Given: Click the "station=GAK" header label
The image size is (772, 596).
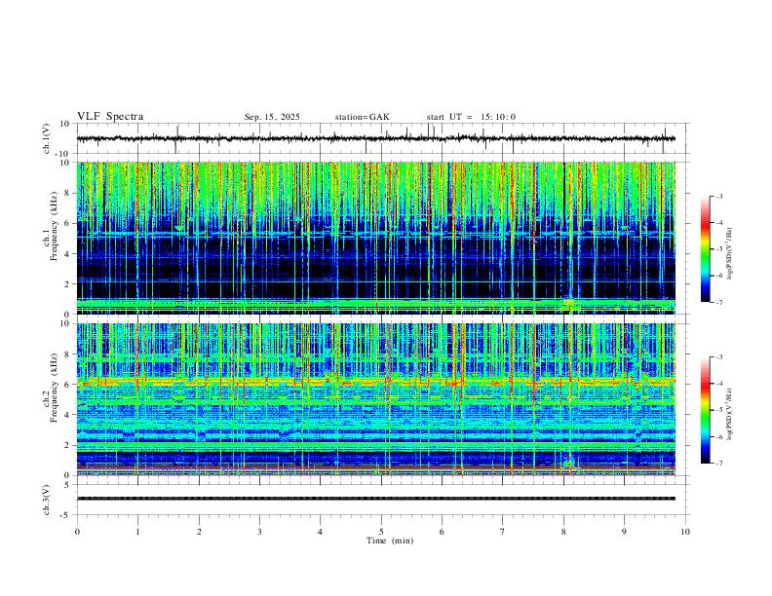Looking at the screenshot, I should [362, 117].
